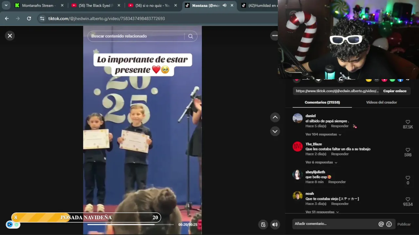Click Responder on daniel's comment
Screen dimensions: 419x235
point(339,126)
